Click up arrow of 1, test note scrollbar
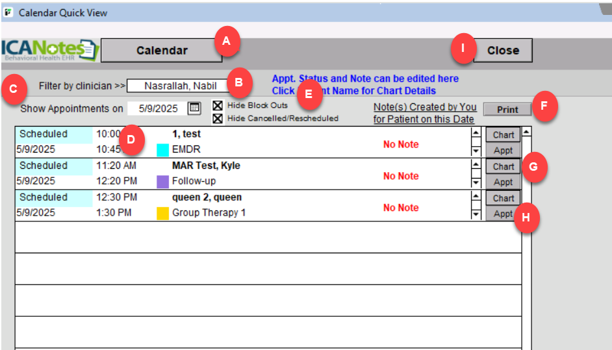This screenshot has height=350, width=612. (x=476, y=132)
